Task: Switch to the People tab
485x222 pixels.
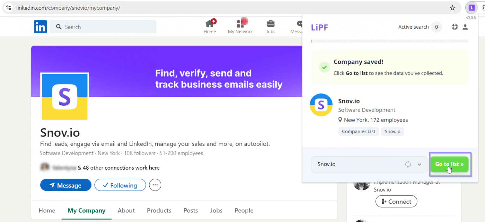Action: click(244, 210)
